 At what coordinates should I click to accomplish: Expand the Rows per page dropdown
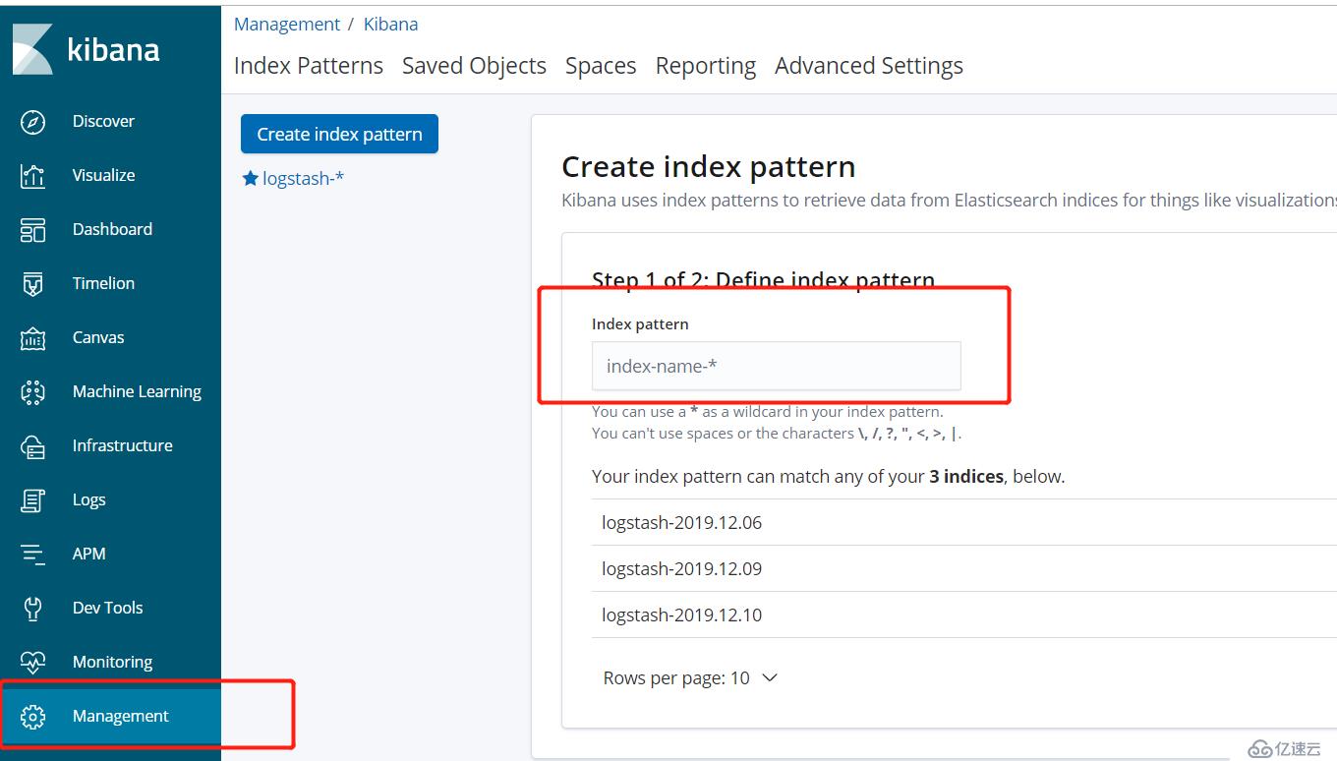(x=690, y=678)
